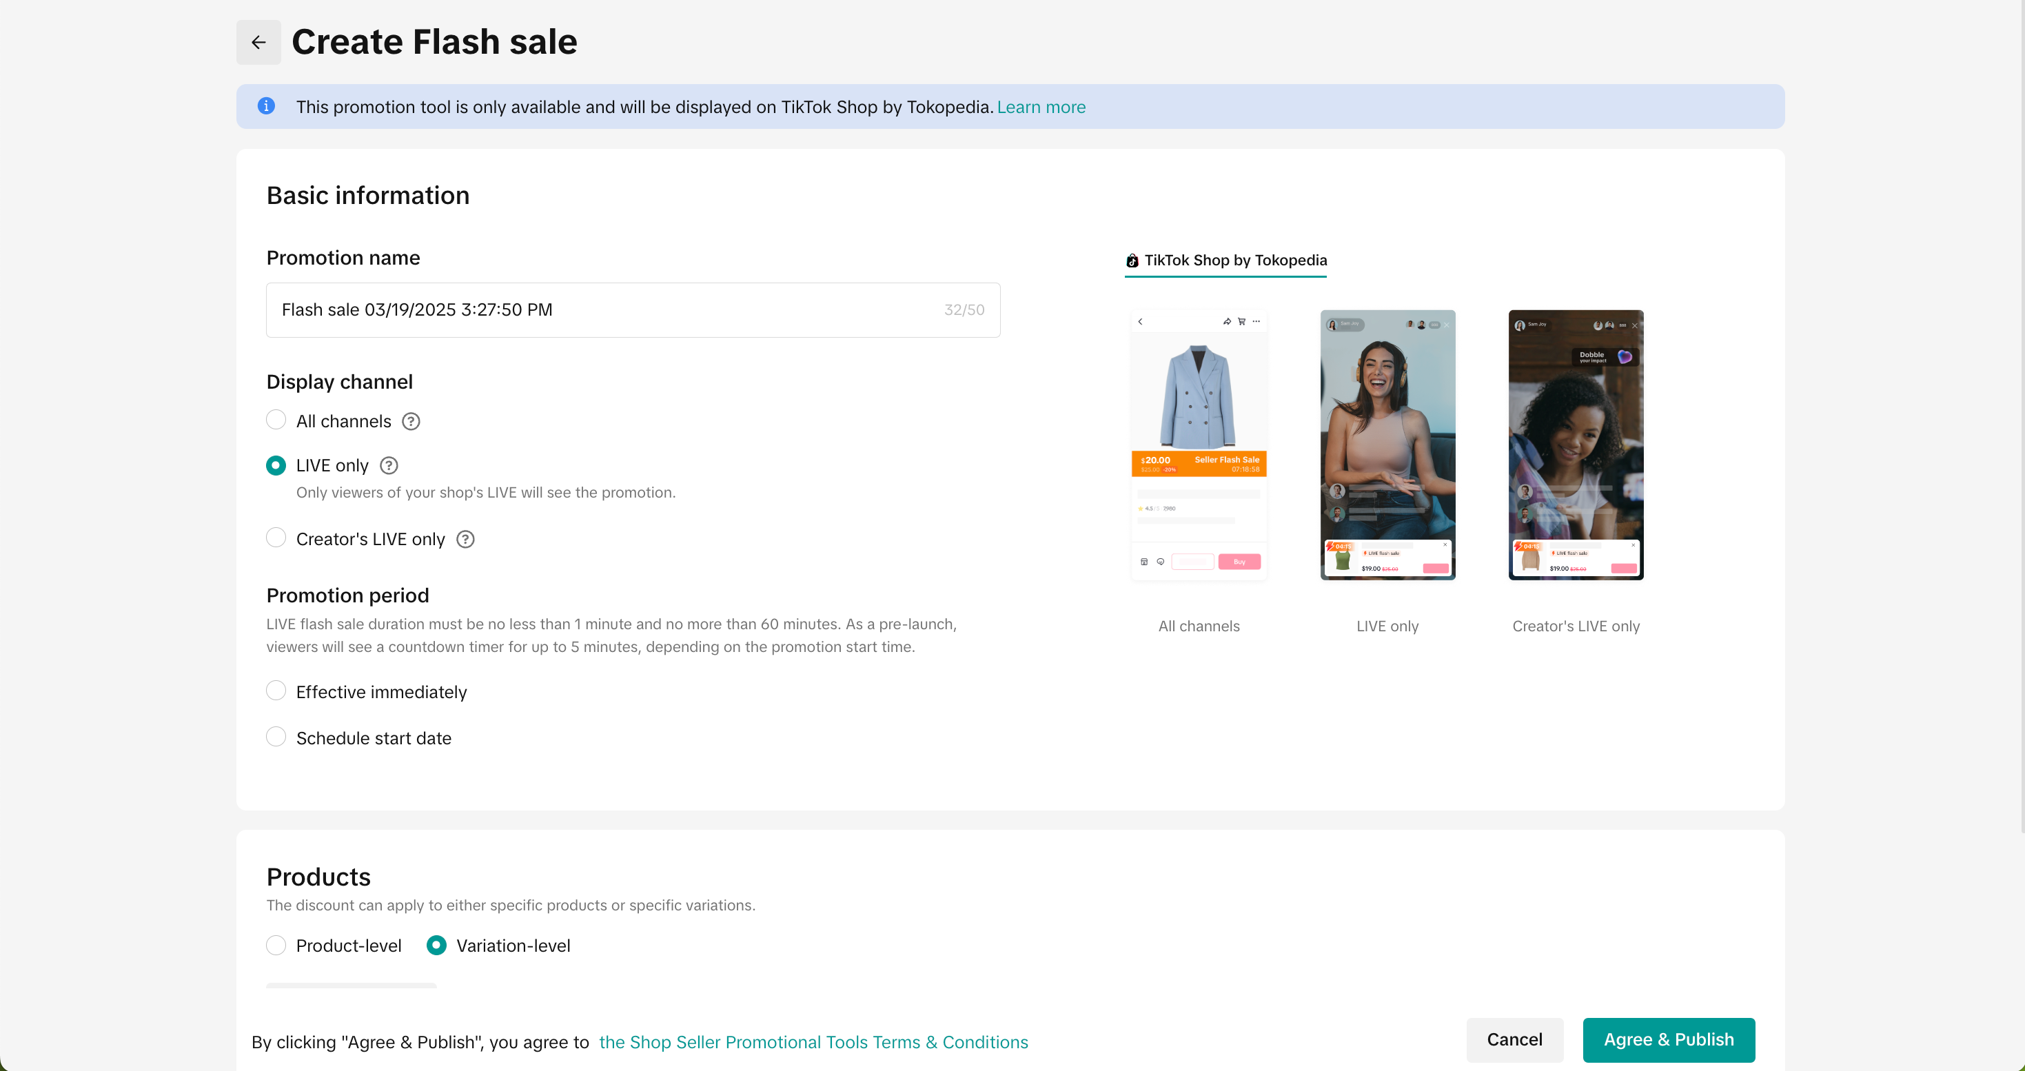This screenshot has width=2025, height=1071.
Task: Open Shop Seller Promotional Tools Terms link
Action: [x=813, y=1042]
